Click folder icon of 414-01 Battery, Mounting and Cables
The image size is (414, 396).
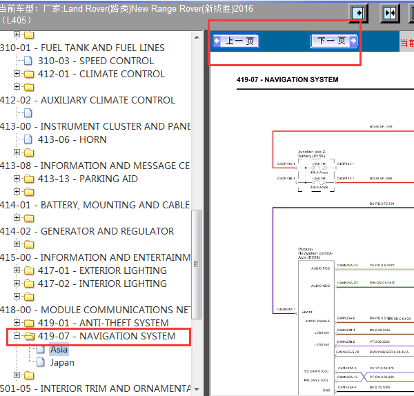29,192
